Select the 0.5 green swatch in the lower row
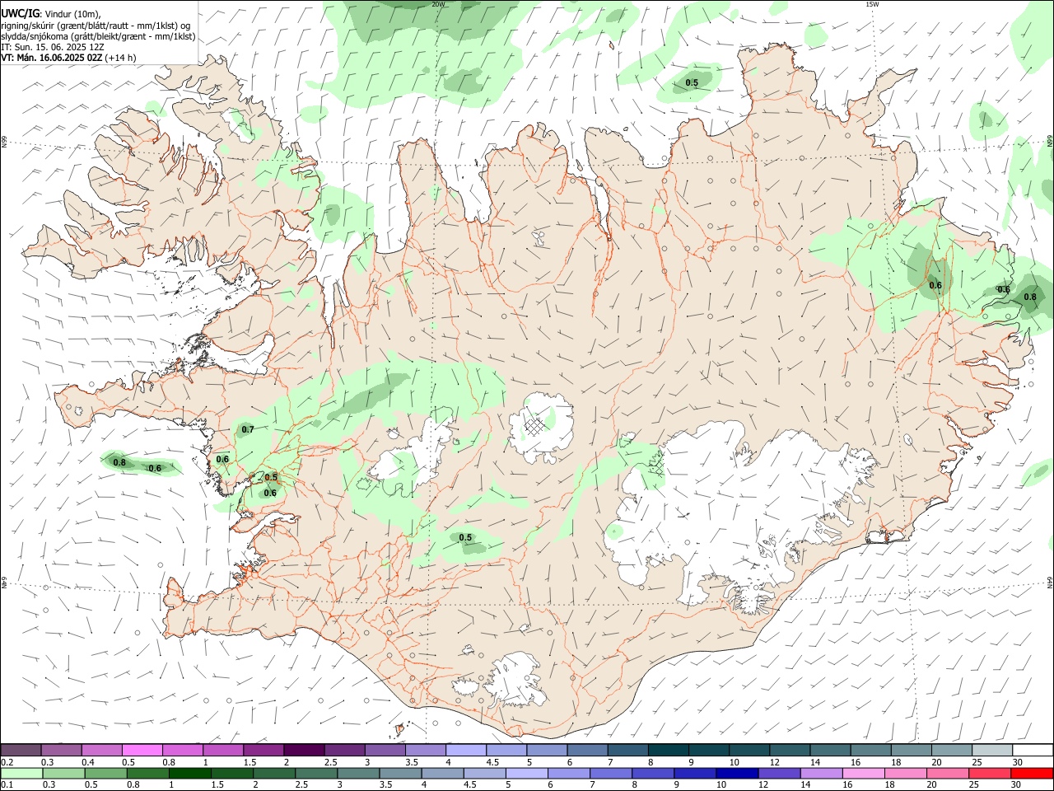 106,773
